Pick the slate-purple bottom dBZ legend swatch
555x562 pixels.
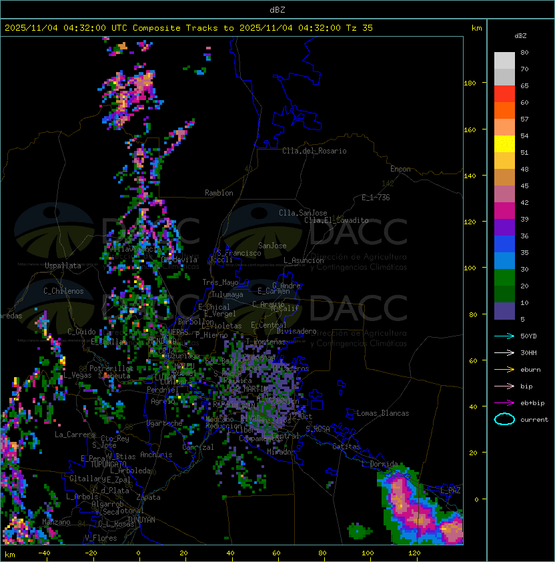(x=504, y=311)
